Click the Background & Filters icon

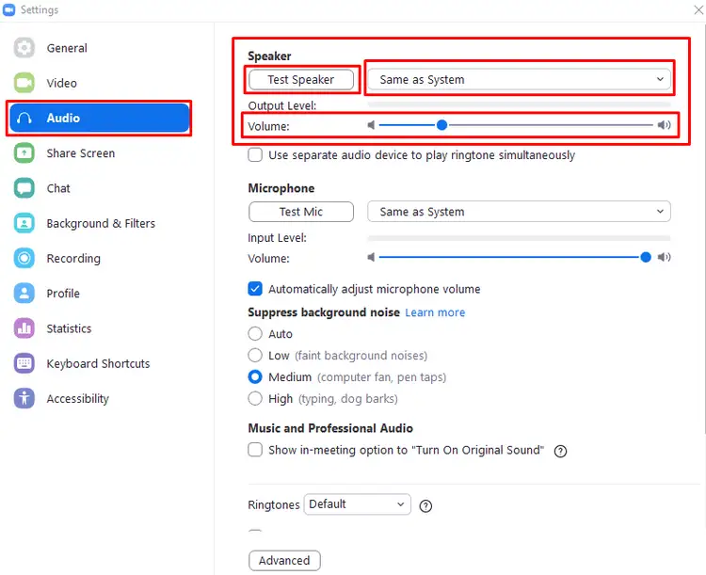24,223
